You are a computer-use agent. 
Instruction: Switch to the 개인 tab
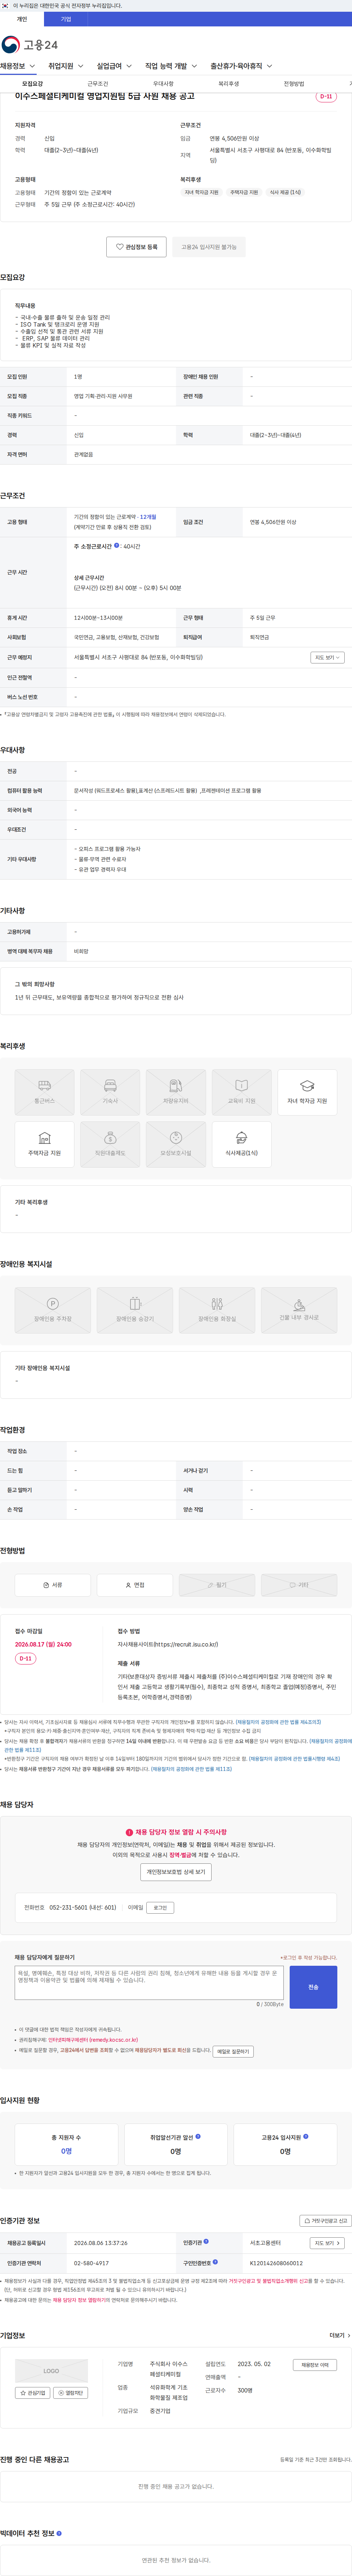22,19
